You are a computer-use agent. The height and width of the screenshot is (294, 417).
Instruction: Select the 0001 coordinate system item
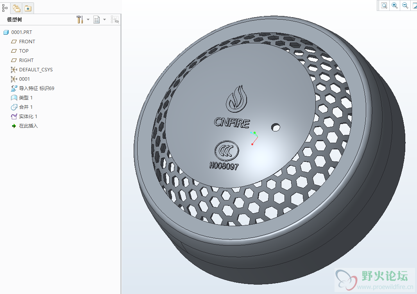point(24,79)
